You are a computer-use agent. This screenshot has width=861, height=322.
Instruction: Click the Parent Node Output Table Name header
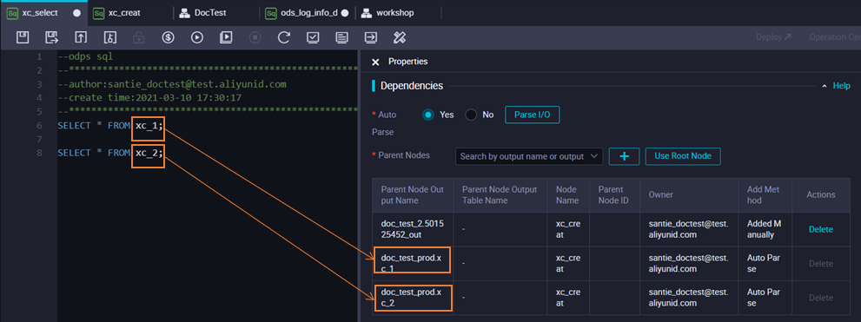[x=500, y=194]
